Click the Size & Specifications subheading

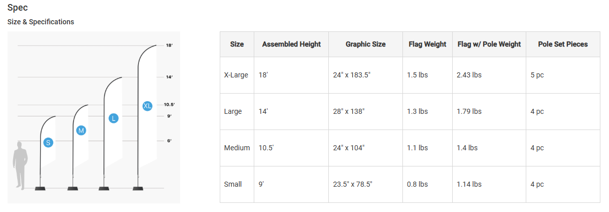coord(41,22)
